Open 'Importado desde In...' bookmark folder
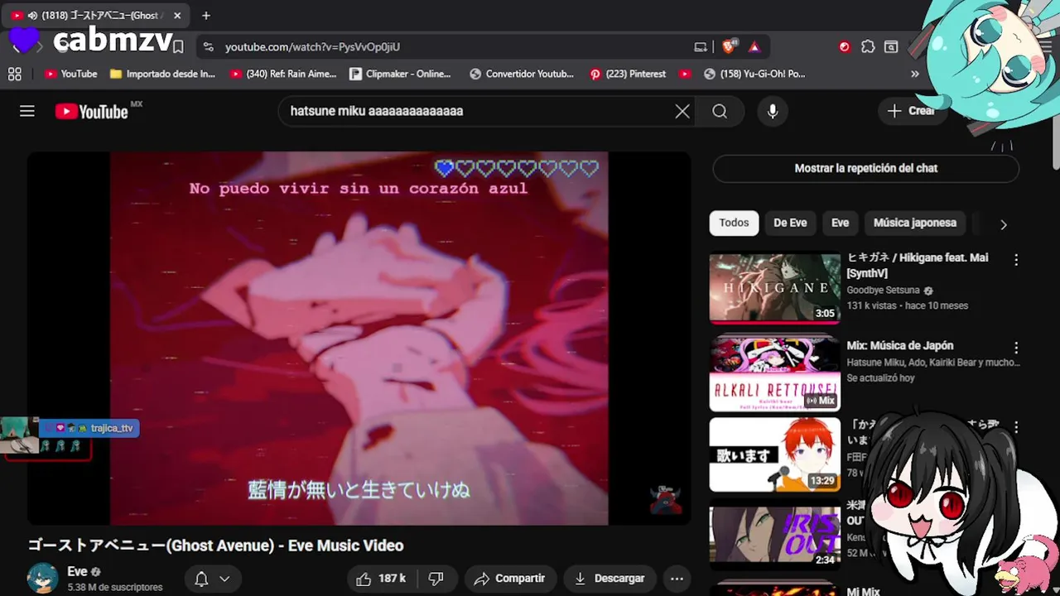This screenshot has height=596, width=1060. [162, 74]
